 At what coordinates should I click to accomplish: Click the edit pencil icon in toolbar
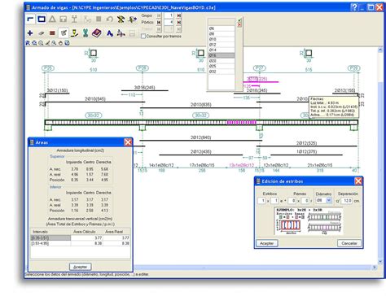(64, 33)
